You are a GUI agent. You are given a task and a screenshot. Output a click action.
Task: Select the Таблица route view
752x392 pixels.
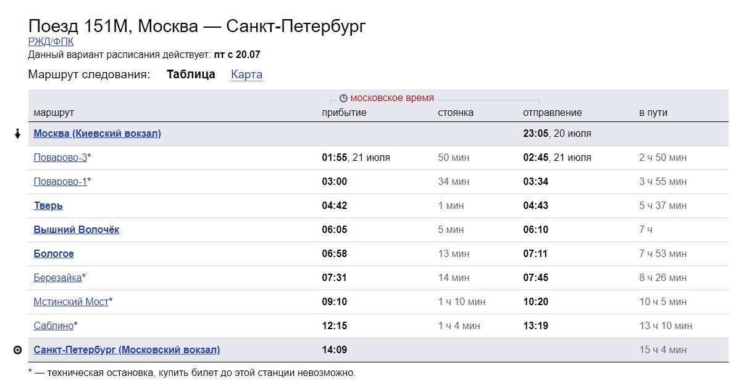click(x=191, y=75)
